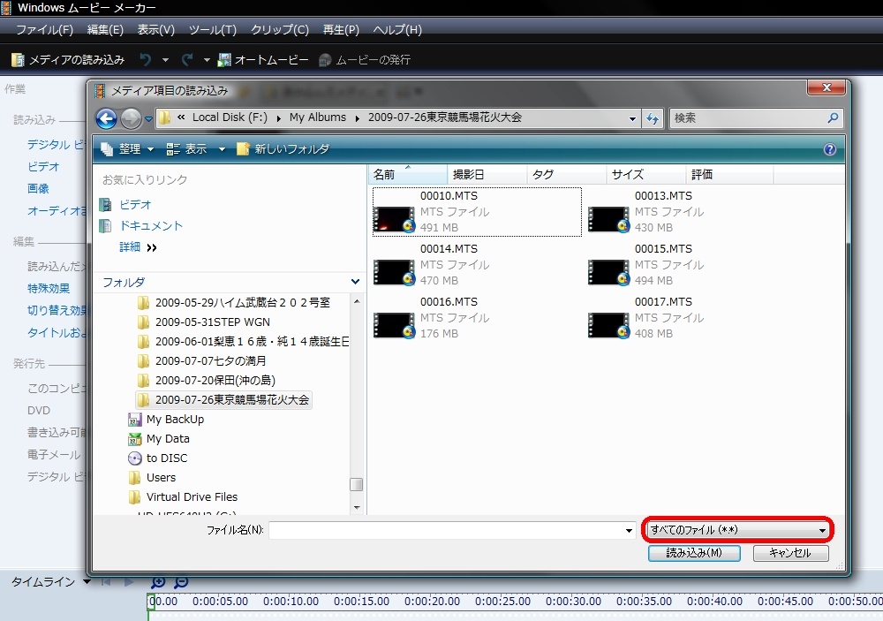Select folder 2009-07-26東京競馬場花火大会 in tree
Image resolution: width=883 pixels, height=621 pixels.
tap(223, 400)
